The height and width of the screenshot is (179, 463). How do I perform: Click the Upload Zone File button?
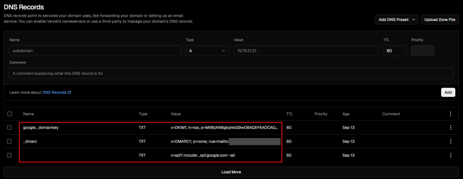(x=440, y=20)
